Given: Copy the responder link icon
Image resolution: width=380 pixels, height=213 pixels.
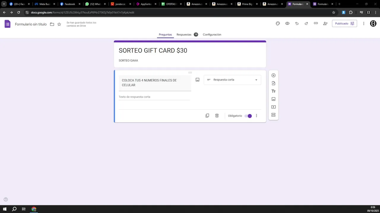Looking at the screenshot, I should [x=316, y=23].
